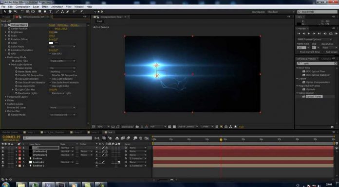The height and width of the screenshot is (187, 339).
Task: Select the Puppet Pin tool
Action: click(x=81, y=12)
